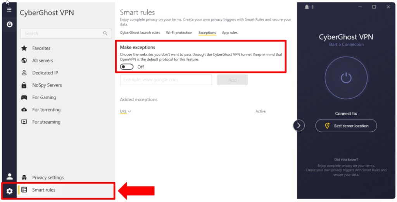Minimize the CyberGhost VPN window
This screenshot has height=202, width=397.
[x=360, y=7]
